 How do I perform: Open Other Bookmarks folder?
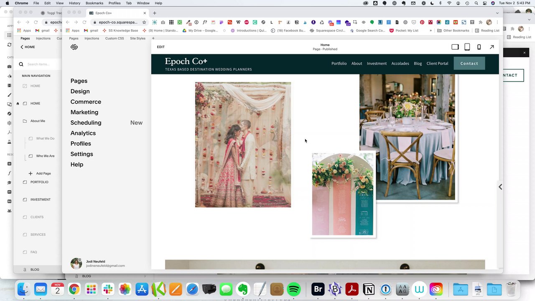click(453, 31)
